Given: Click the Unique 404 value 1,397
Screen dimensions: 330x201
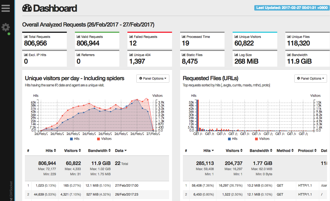Looking at the screenshot, I should click(x=137, y=61).
